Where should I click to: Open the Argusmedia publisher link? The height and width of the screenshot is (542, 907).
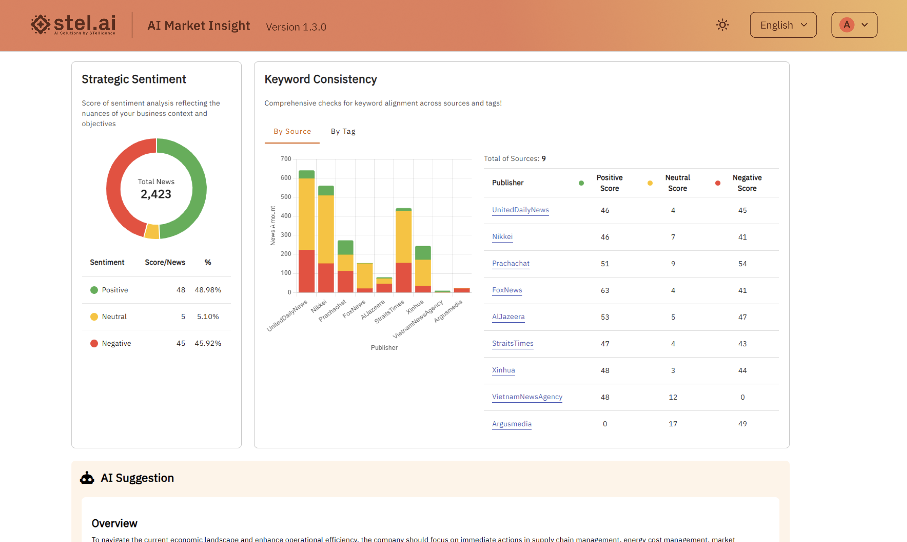click(x=511, y=424)
